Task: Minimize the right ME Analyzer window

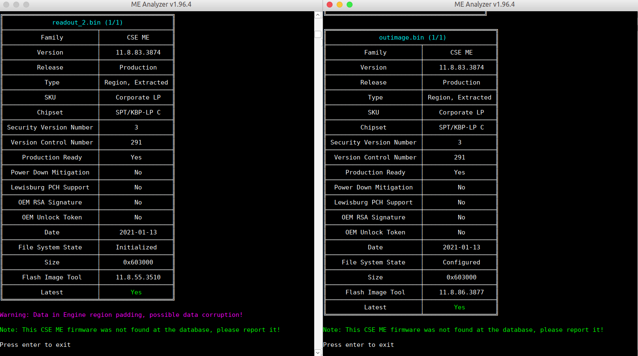Action: tap(340, 5)
